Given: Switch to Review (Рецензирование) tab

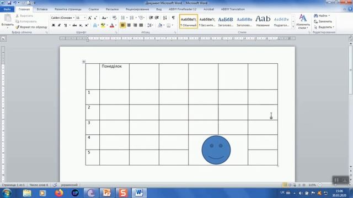Looking at the screenshot, I should tap(137, 9).
